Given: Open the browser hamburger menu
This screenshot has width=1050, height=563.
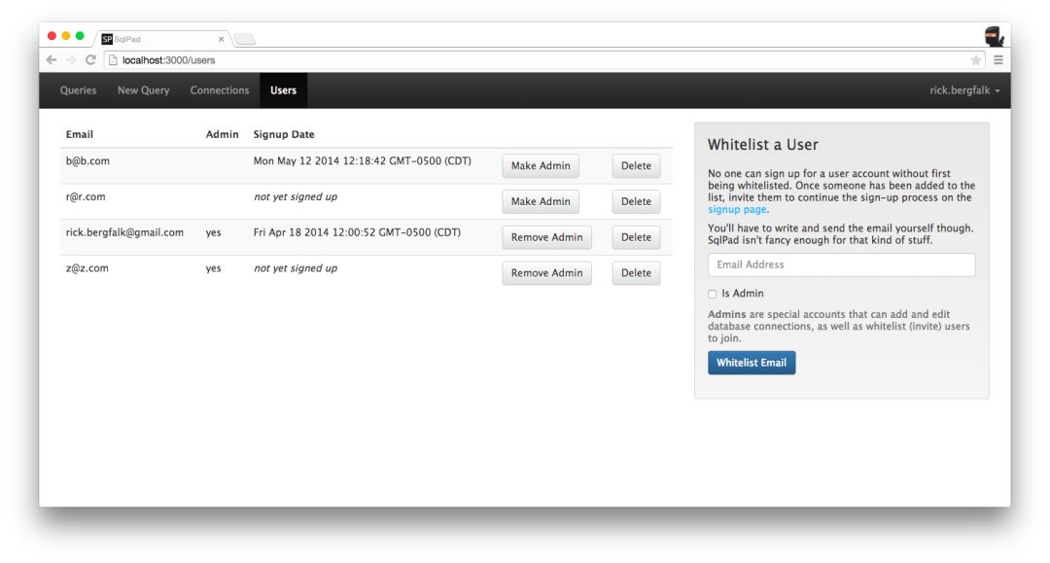Looking at the screenshot, I should [x=997, y=59].
